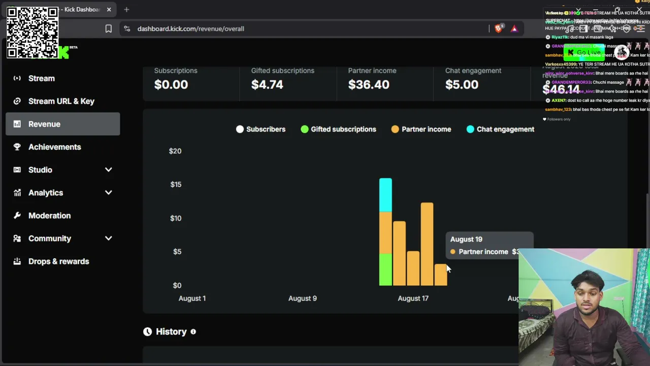This screenshot has width=650, height=366.
Task: Click the cyan chat engagement bar segment
Action: tap(385, 195)
